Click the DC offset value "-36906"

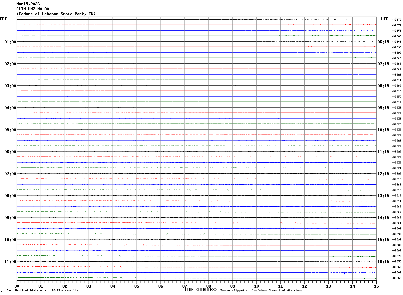point(397,69)
